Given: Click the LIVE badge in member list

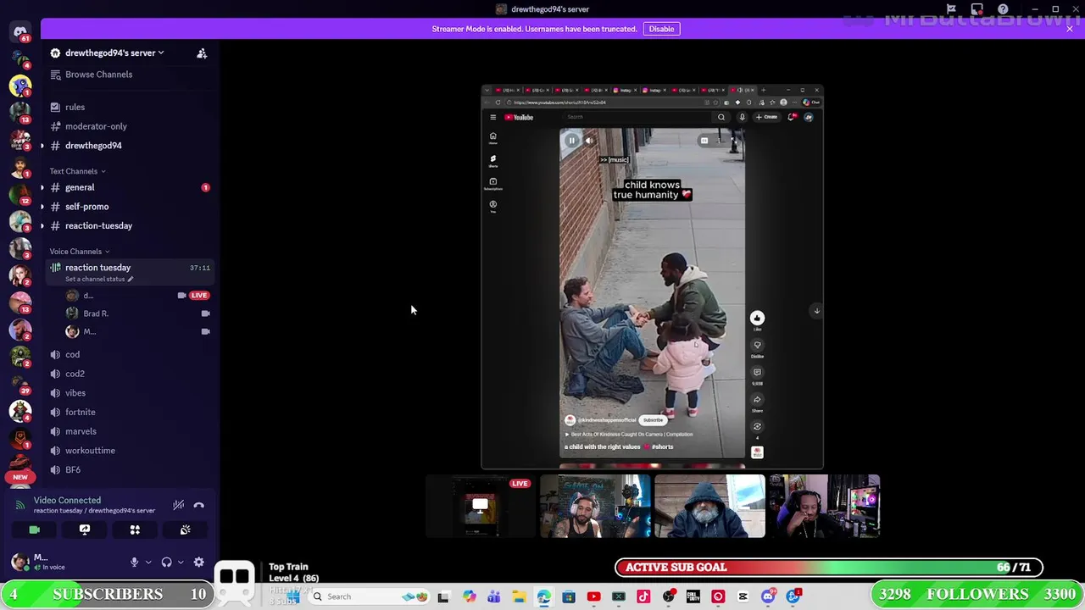Looking at the screenshot, I should tap(198, 296).
